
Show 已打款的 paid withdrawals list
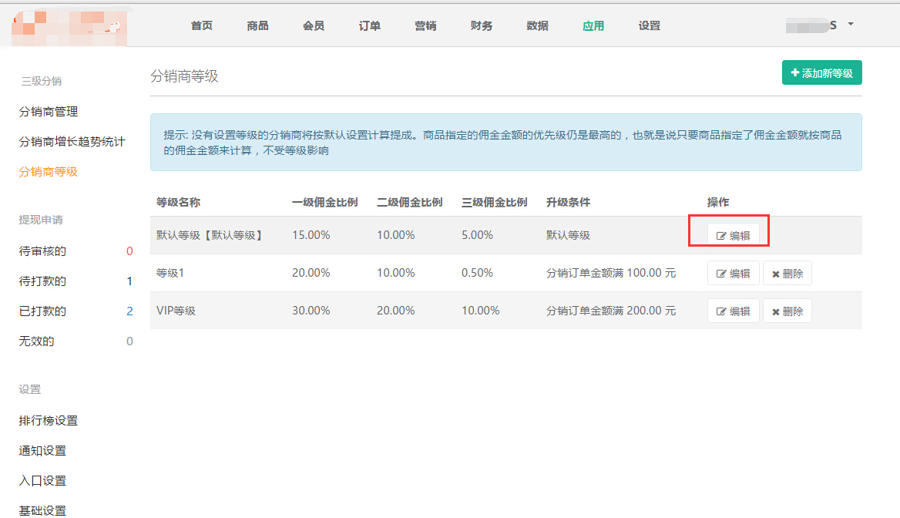click(42, 311)
